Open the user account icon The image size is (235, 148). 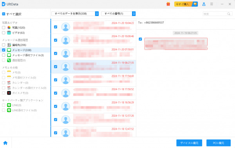204,4
